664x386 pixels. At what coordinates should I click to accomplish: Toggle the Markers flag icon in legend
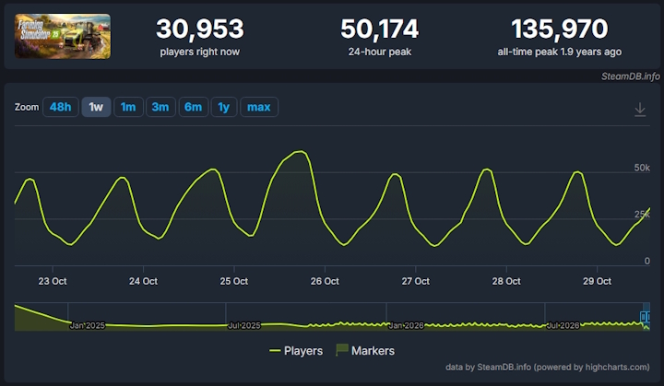(x=342, y=350)
